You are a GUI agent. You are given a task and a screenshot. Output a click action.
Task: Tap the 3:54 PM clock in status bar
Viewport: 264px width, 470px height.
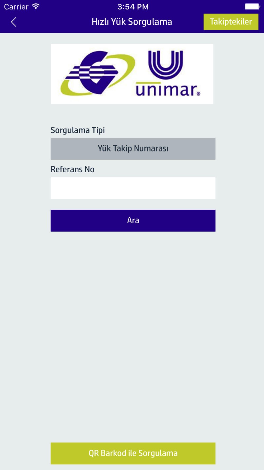tap(133, 7)
